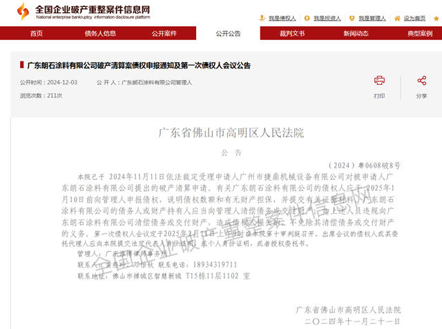Click the view count 211次

pyautogui.click(x=55, y=96)
